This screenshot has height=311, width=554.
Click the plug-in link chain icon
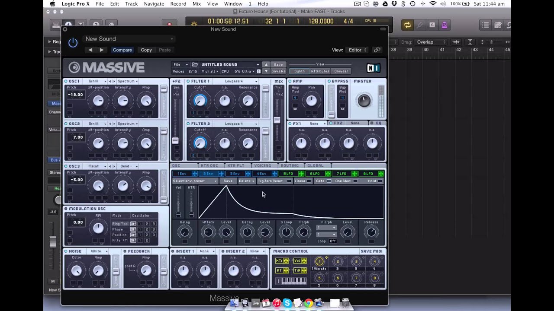tap(377, 50)
